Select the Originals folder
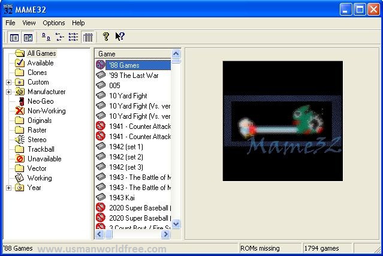383x256 pixels. tap(40, 120)
